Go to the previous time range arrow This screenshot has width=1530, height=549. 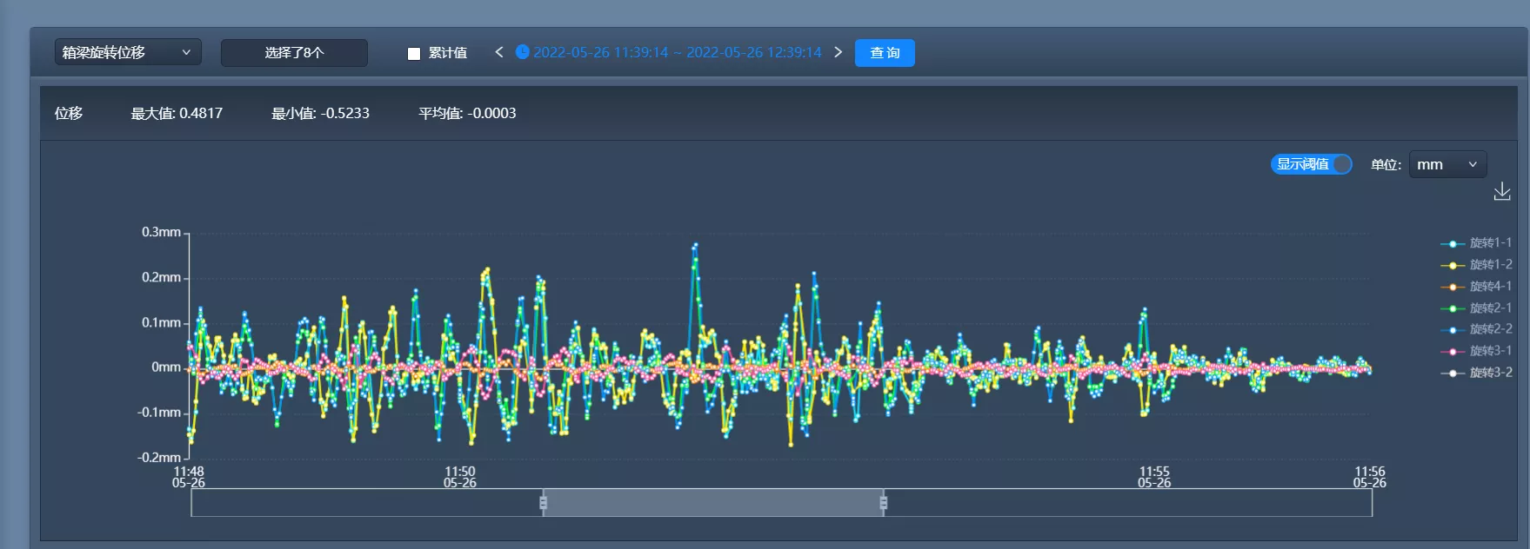pos(499,52)
